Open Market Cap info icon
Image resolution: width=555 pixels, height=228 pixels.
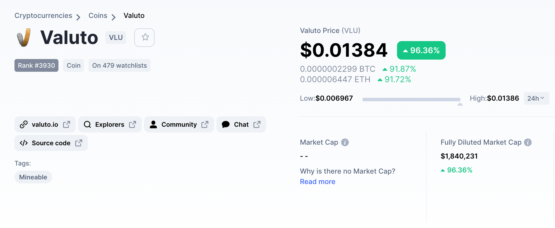click(345, 142)
